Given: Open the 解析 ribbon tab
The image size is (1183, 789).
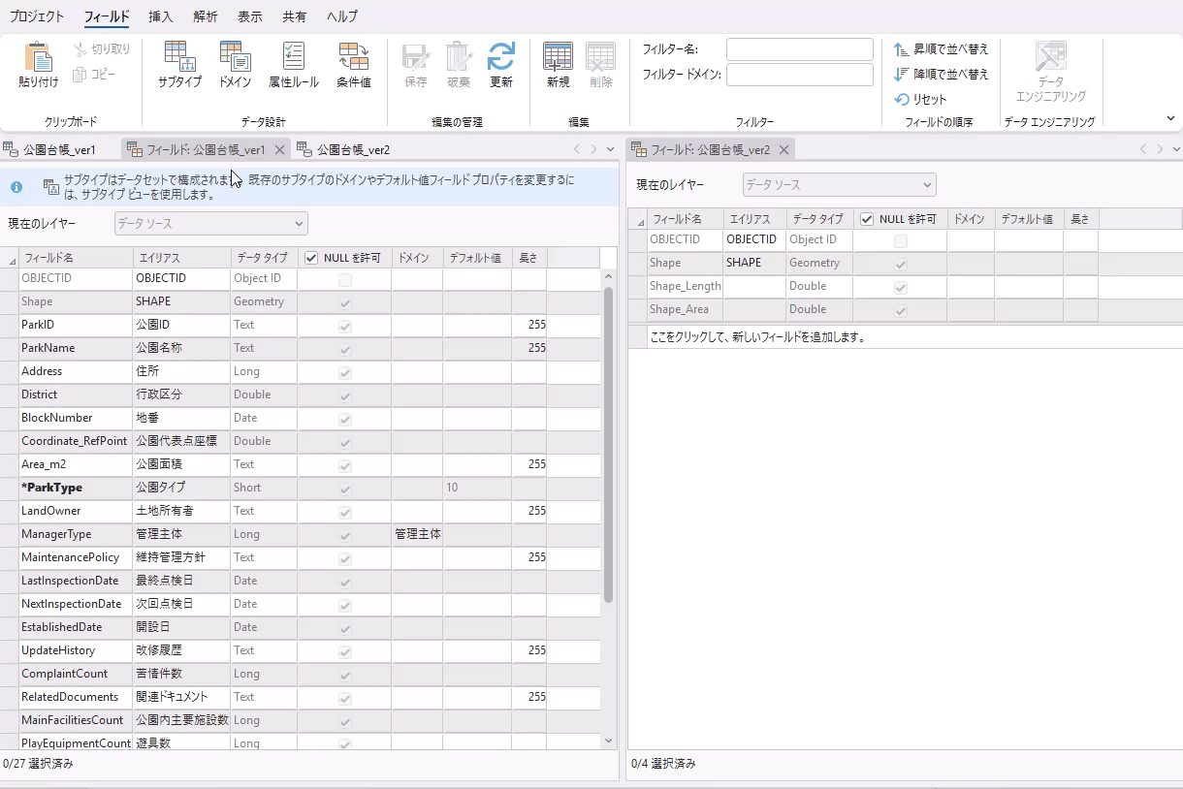Looking at the screenshot, I should [x=205, y=16].
